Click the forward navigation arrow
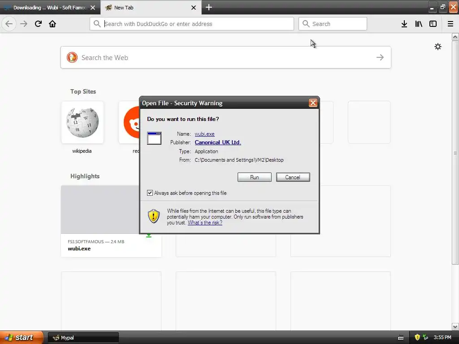 pos(24,24)
